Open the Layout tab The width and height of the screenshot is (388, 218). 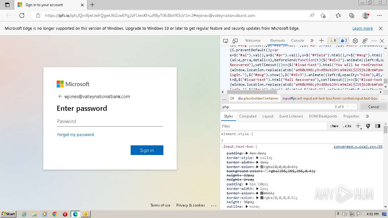(x=268, y=116)
